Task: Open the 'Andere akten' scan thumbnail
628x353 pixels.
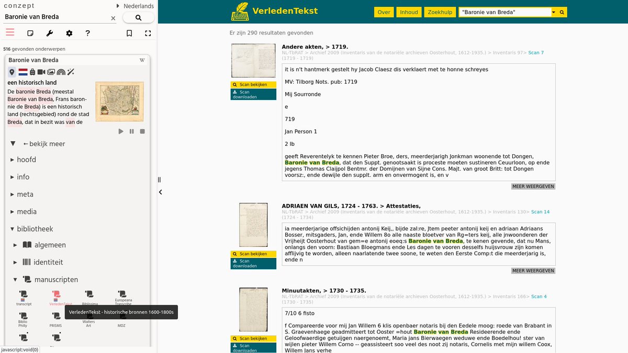Action: tap(253, 61)
